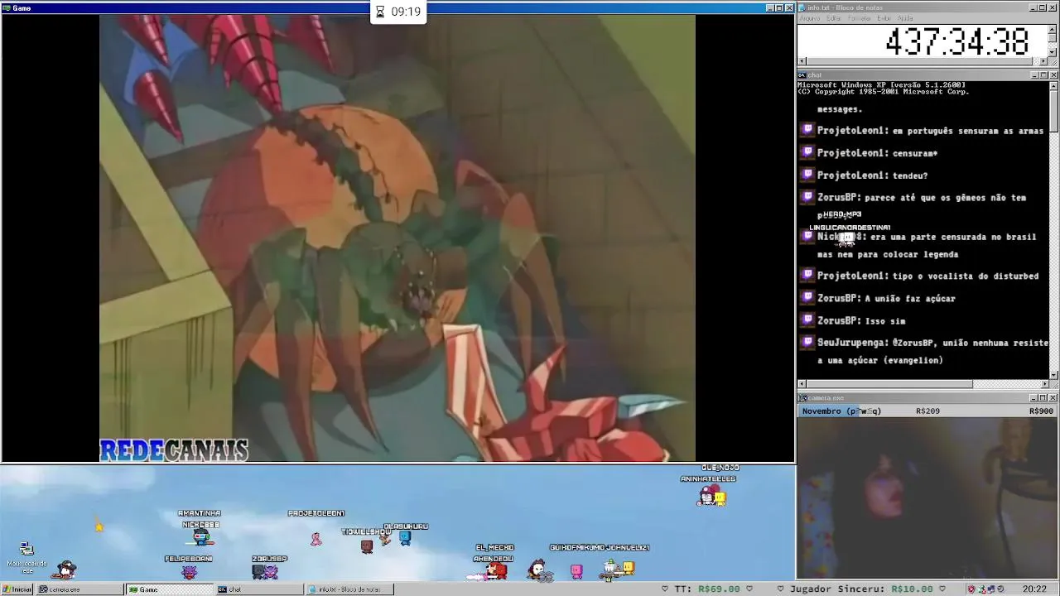Click the TioWillShow brown block sprite
This screenshot has width=1060, height=596.
[367, 546]
